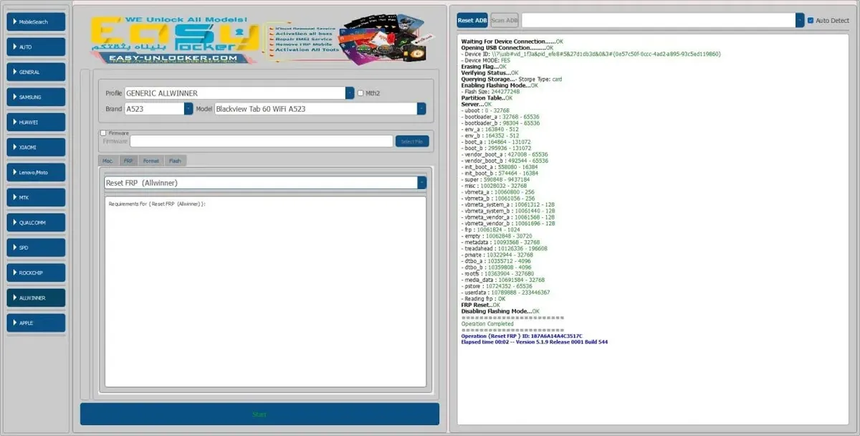Select the XIAOMI sidebar section
Screen dimensions: 860x436
pyautogui.click(x=36, y=147)
